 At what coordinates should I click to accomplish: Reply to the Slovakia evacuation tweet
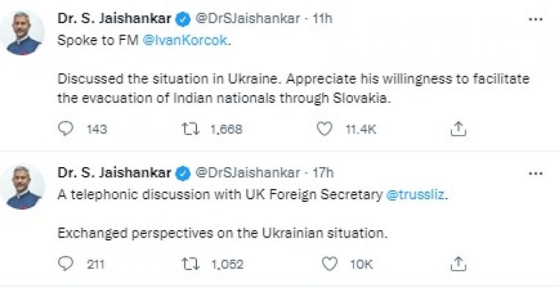coord(66,128)
